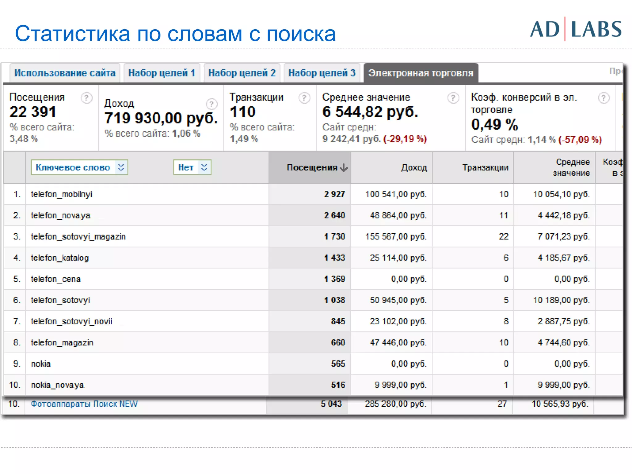Image resolution: width=632 pixels, height=474 pixels.
Task: Click keyword telefon_novaya
Action: click(60, 215)
